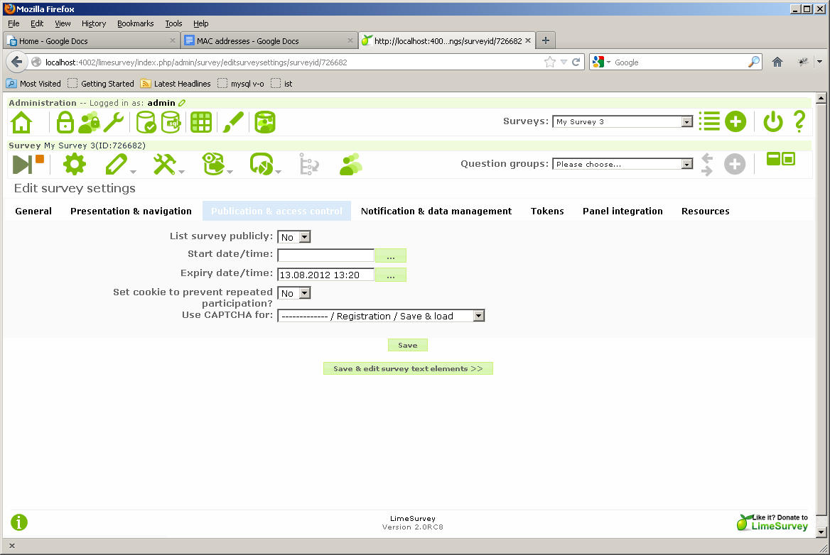Click the green home administration icon

[x=22, y=122]
